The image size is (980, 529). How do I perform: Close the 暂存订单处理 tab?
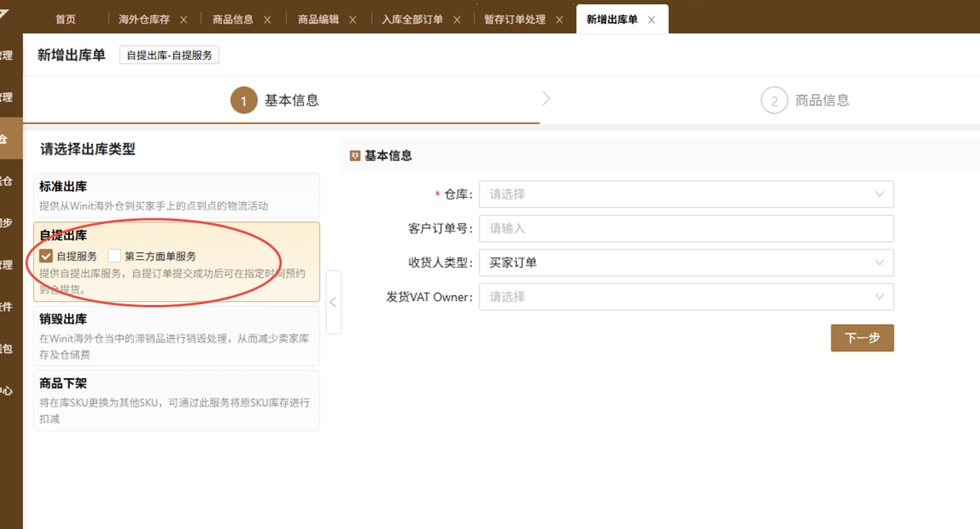tap(559, 20)
